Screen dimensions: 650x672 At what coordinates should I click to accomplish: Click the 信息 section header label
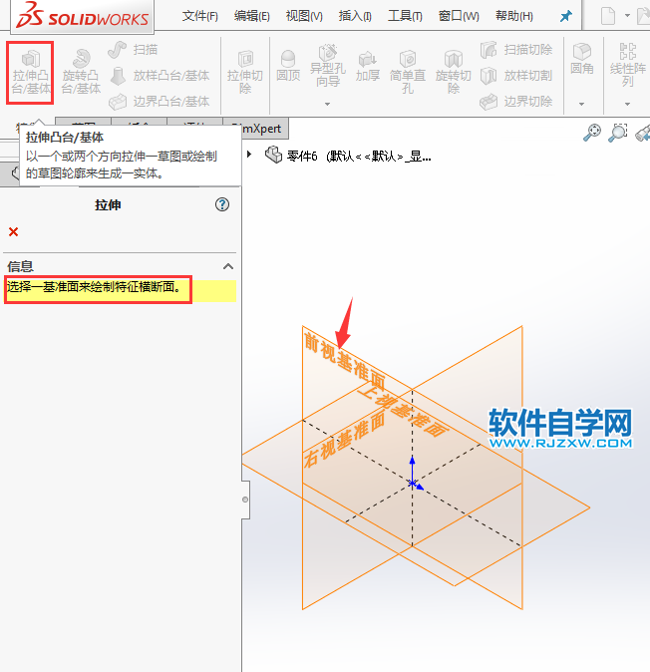20,266
